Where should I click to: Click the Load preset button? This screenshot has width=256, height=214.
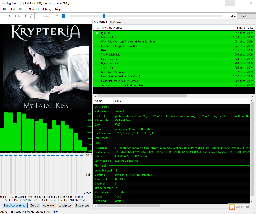click(65, 205)
